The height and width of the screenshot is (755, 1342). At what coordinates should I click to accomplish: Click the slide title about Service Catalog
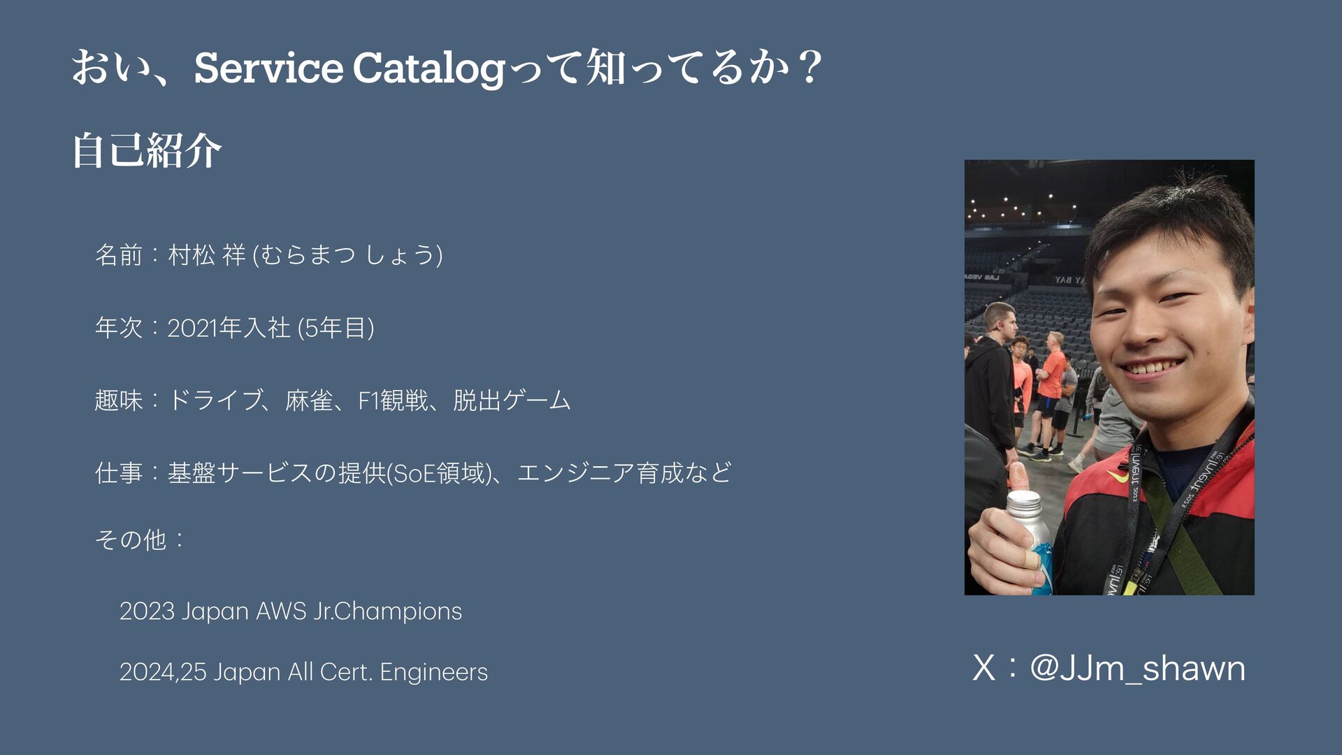447,69
